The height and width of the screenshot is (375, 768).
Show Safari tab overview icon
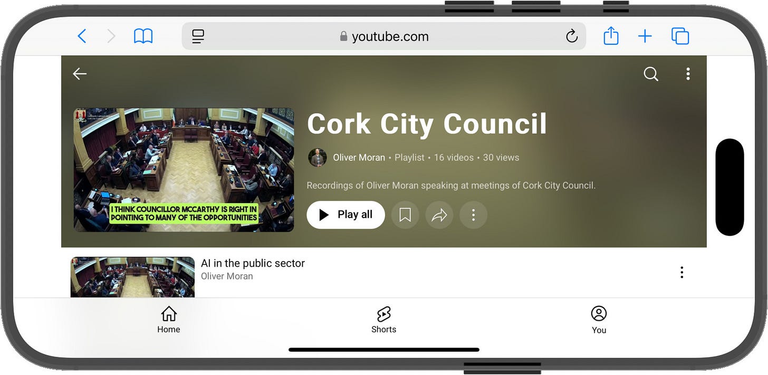(x=680, y=36)
